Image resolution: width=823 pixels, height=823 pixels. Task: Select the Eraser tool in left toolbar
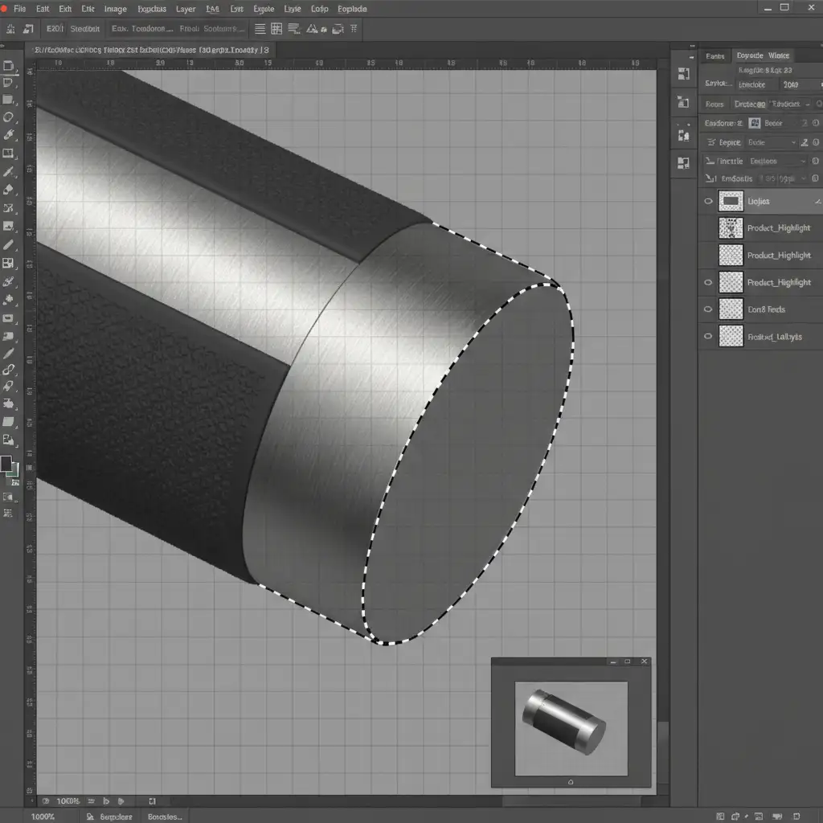click(x=9, y=190)
